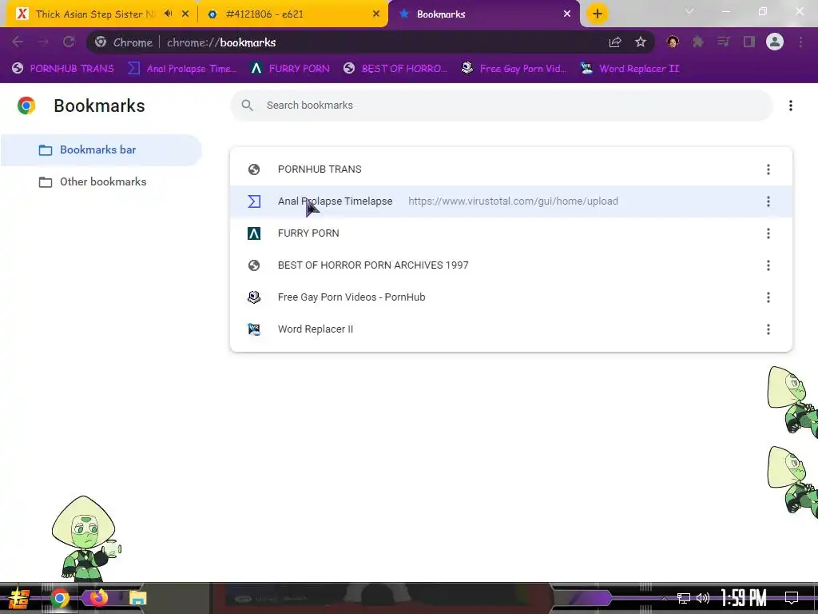The height and width of the screenshot is (614, 818).
Task: Click the magnifier icon in the bookmarks search
Action: (248, 106)
